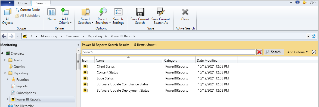Click into the Search text field
The width and height of the screenshot is (319, 107).
[x=169, y=52]
